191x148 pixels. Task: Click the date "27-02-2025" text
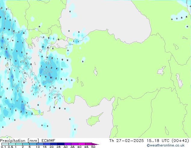[x=130, y=141]
